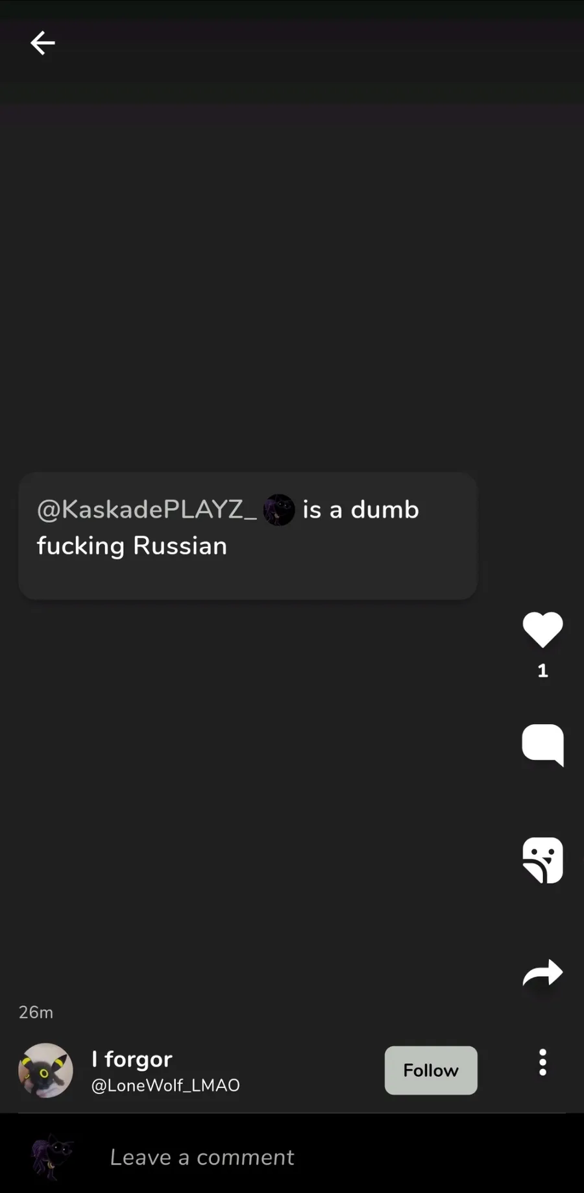Tap the empty dark area above the post
Viewport: 584px width, 1193px height.
pos(292,286)
